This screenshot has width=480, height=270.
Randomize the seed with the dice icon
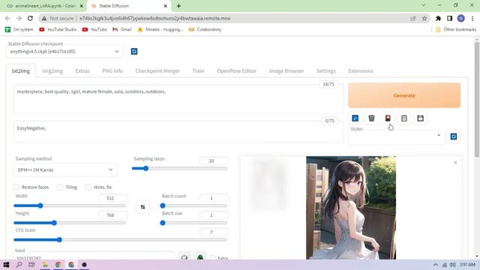[x=184, y=257]
